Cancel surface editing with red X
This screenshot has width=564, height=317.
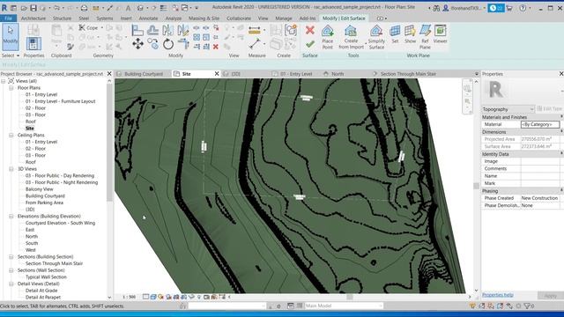309,30
